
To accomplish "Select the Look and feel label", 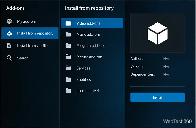I will [x=88, y=91].
